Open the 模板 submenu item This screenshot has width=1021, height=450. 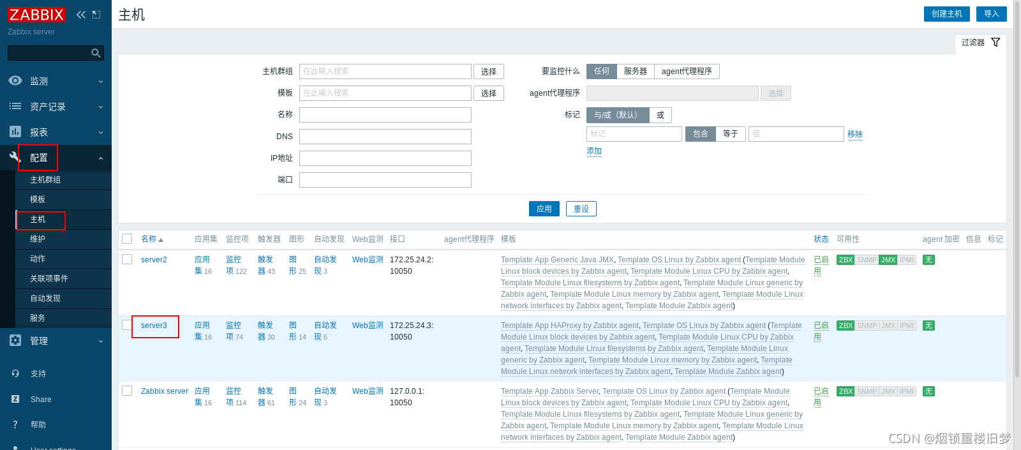click(63, 200)
